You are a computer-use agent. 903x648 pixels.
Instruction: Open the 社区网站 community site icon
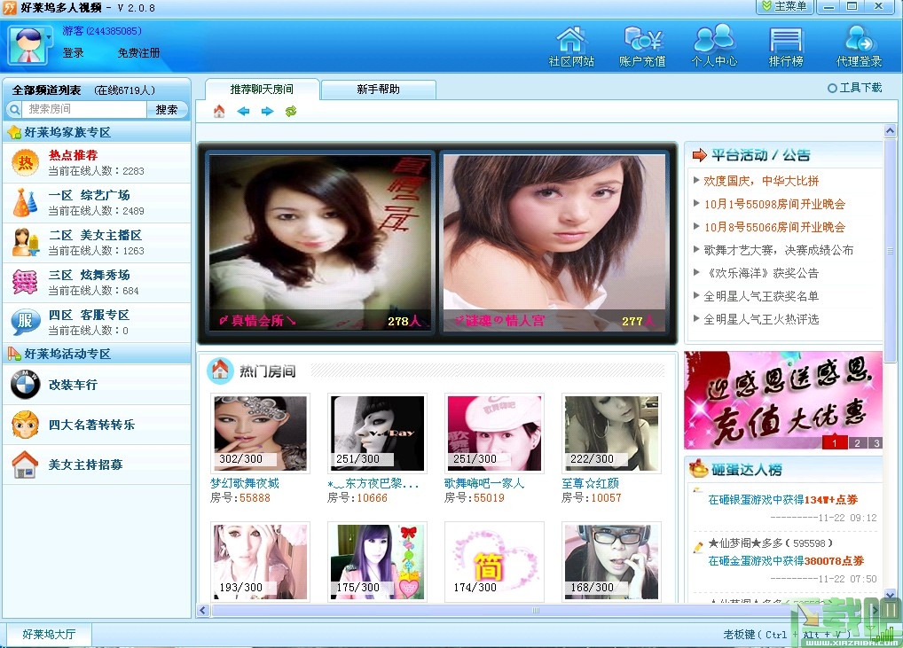coord(570,47)
